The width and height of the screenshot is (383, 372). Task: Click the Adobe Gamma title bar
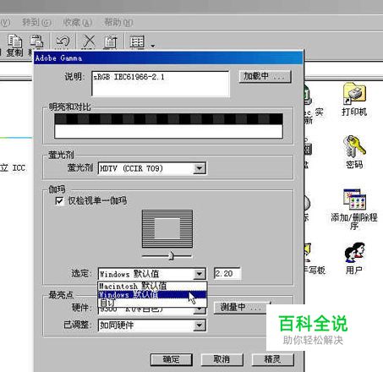click(x=168, y=58)
